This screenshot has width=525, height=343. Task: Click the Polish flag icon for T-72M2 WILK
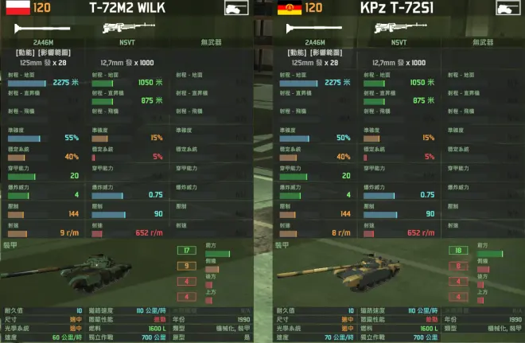pos(17,7)
